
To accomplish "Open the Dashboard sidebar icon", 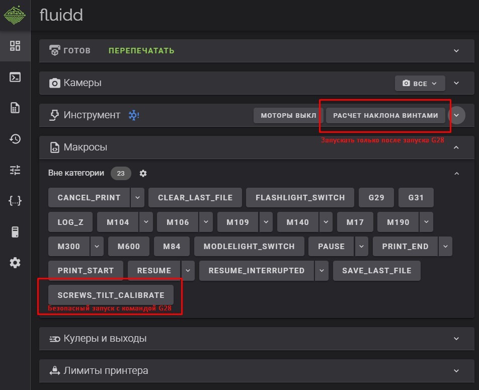I will click(15, 46).
